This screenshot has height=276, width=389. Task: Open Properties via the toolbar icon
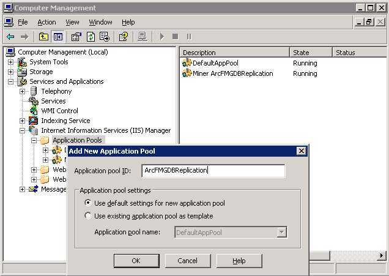coord(76,37)
